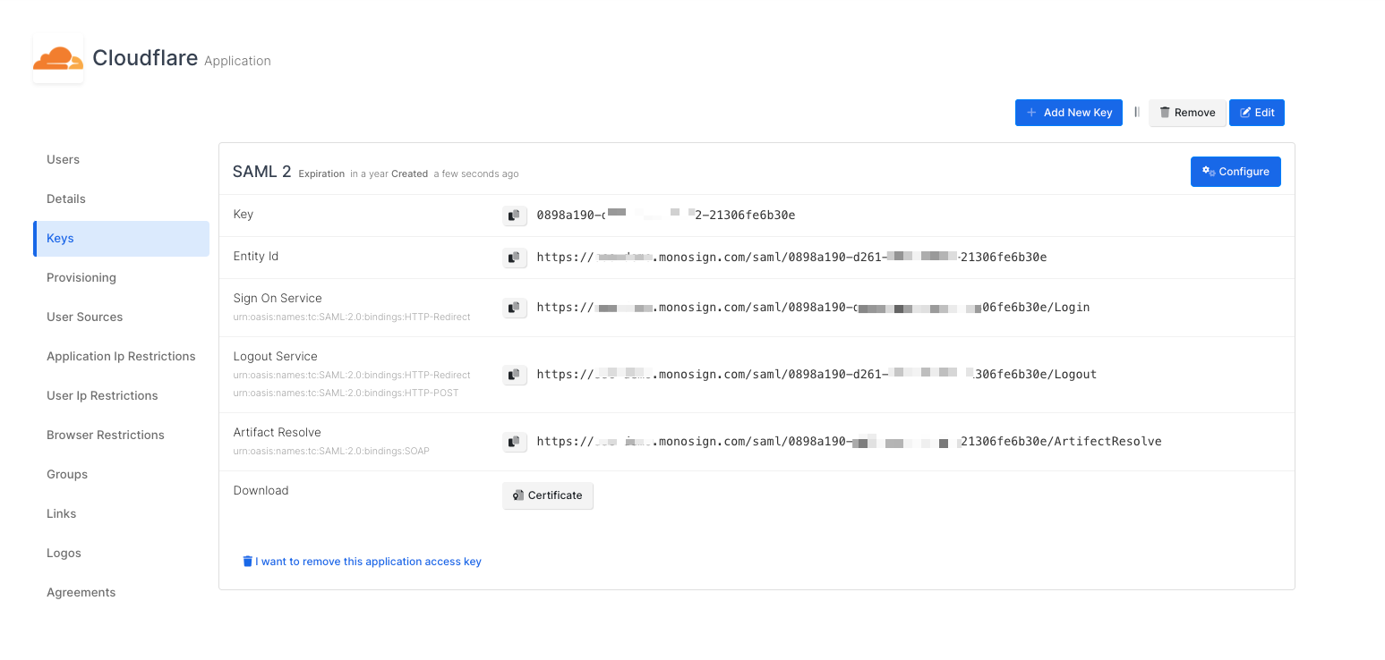Copy the Artifact Resolve URL

click(514, 442)
